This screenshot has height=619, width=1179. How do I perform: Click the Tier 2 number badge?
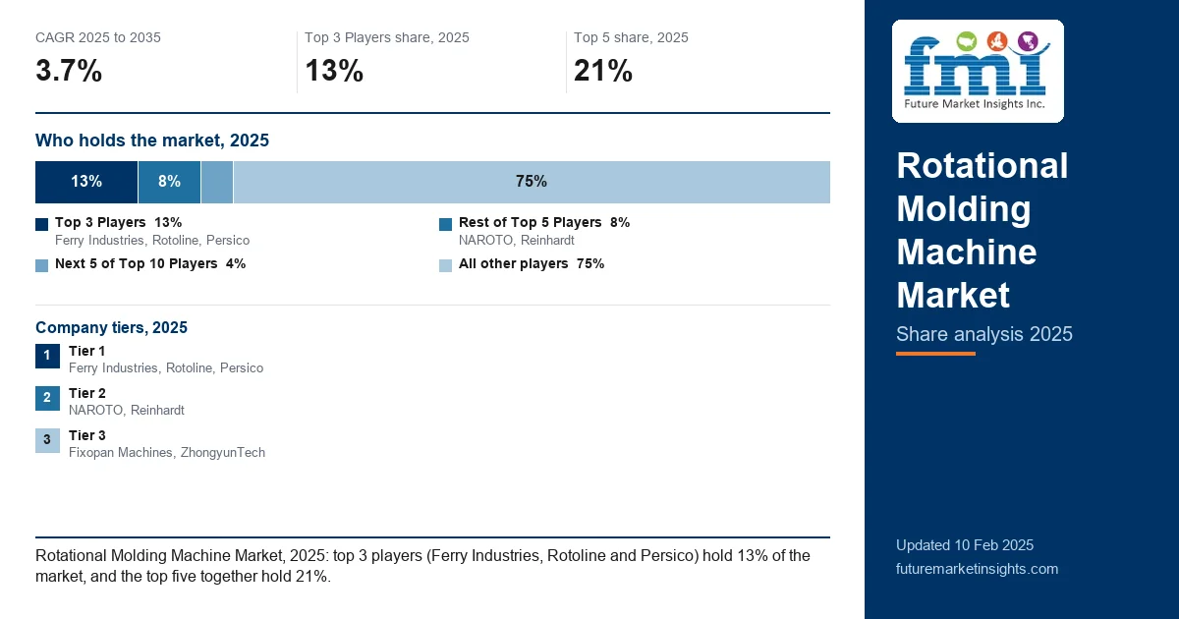(x=47, y=398)
